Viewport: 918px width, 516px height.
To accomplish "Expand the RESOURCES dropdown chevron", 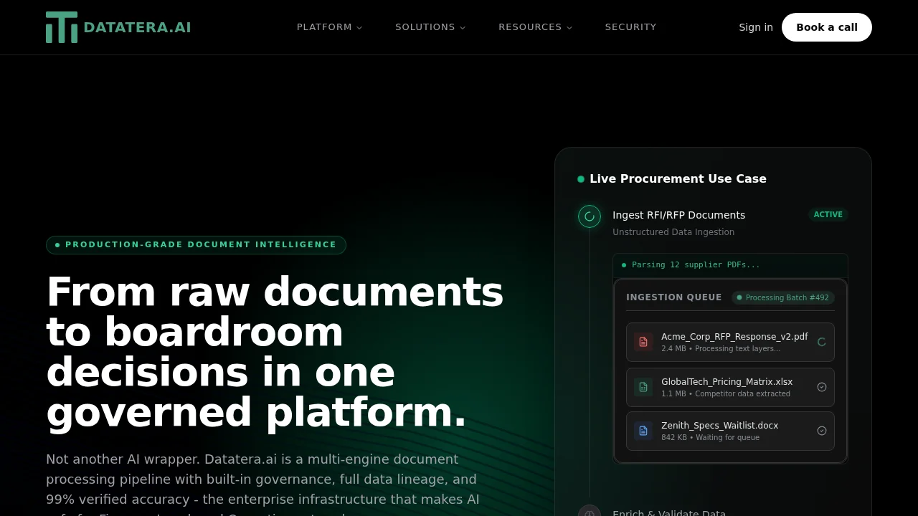I will tap(569, 27).
